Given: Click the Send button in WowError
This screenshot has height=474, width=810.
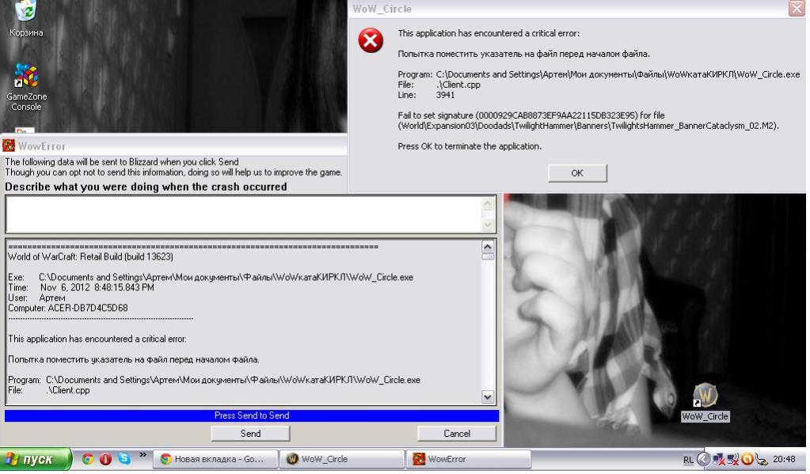Looking at the screenshot, I should point(250,434).
